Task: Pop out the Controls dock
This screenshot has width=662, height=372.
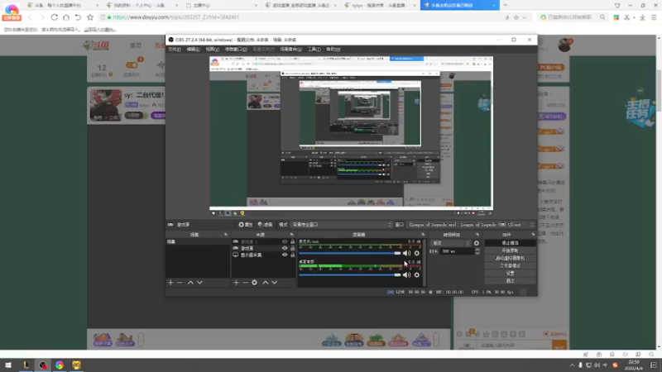Action: [533, 235]
